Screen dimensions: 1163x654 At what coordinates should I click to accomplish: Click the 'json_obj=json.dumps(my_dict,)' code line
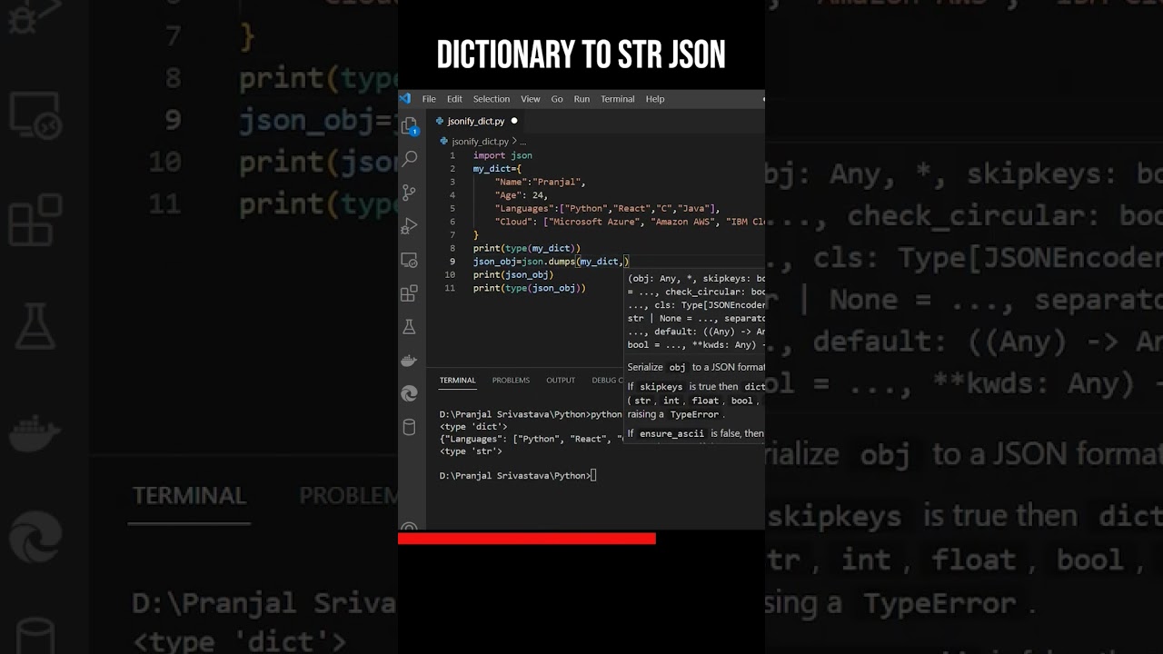pyautogui.click(x=551, y=262)
